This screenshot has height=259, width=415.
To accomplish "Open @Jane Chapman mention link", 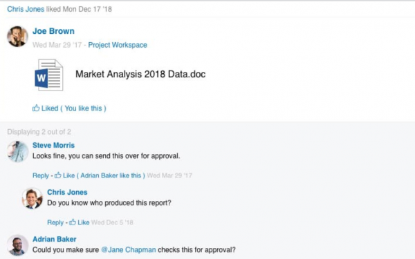I will 129,250.
